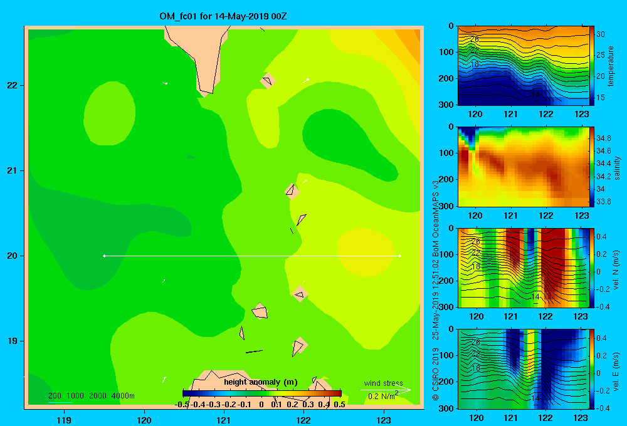This screenshot has height=426, width=627.
Task: Click the vel. N color bar
Action: (592, 268)
